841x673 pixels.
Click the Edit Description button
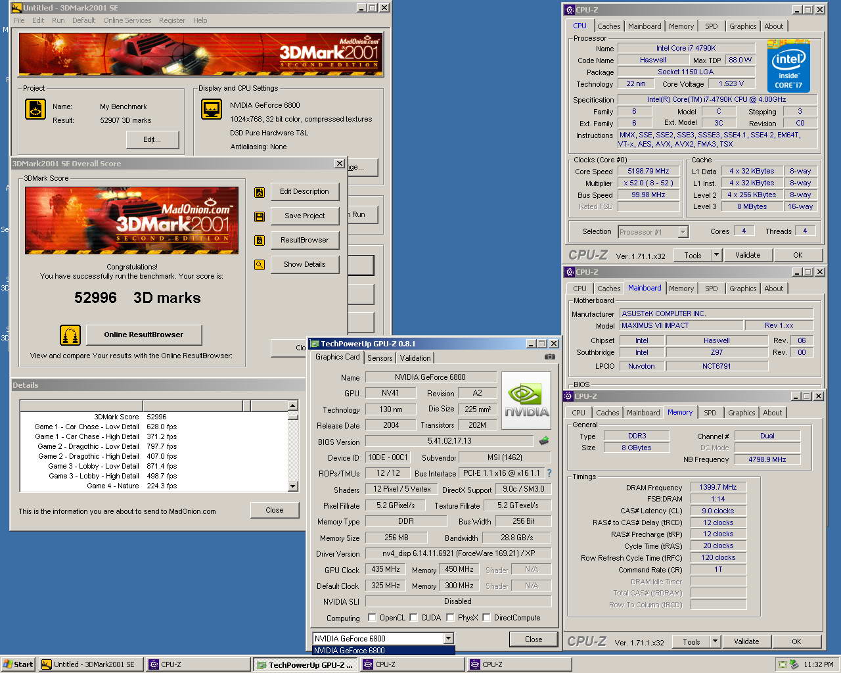[305, 192]
